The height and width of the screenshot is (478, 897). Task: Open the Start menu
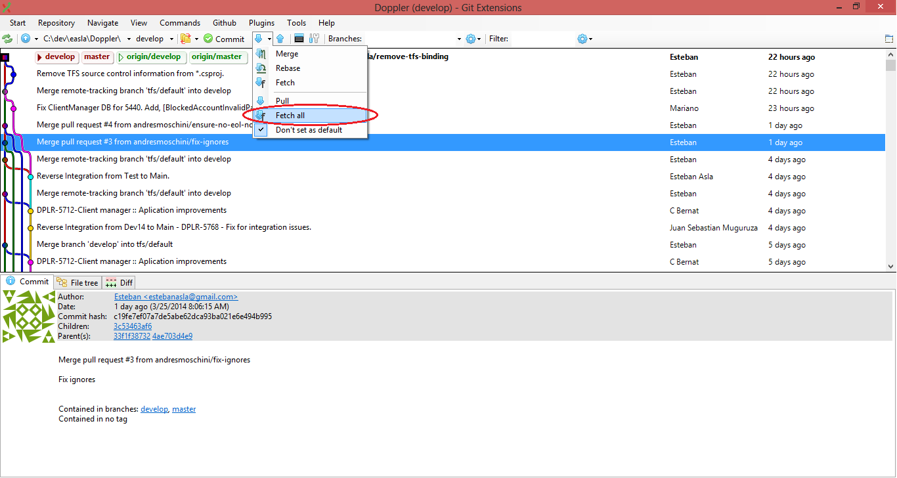(x=18, y=23)
